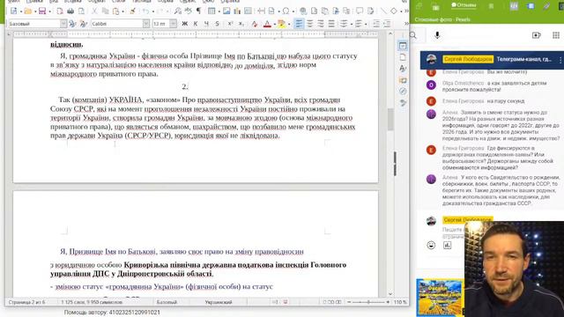Expand the Paste options dropdown arrow

pyautogui.click(x=123, y=11)
